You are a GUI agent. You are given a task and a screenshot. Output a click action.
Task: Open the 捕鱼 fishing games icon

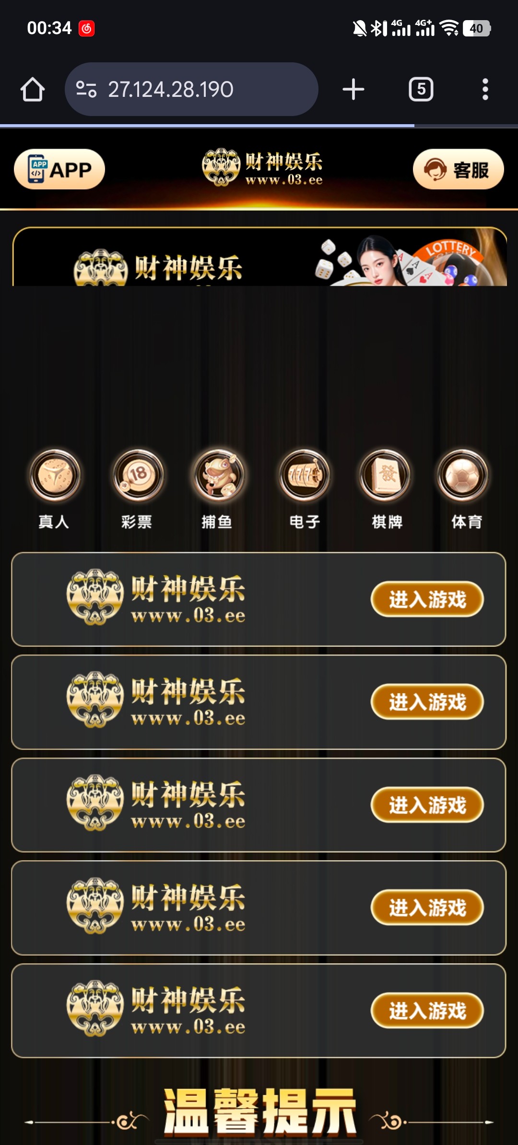click(219, 475)
